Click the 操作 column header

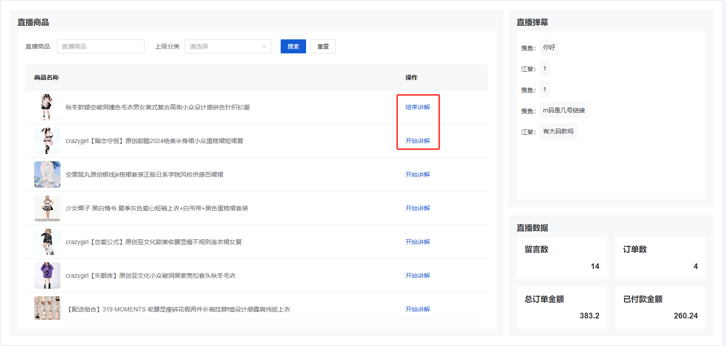tap(412, 77)
